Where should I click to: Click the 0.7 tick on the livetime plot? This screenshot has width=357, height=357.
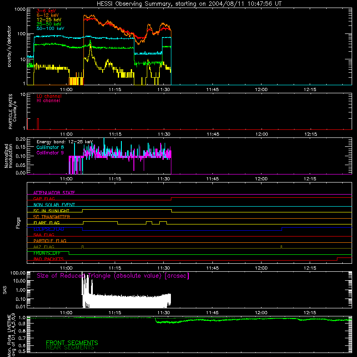[x=22, y=338]
